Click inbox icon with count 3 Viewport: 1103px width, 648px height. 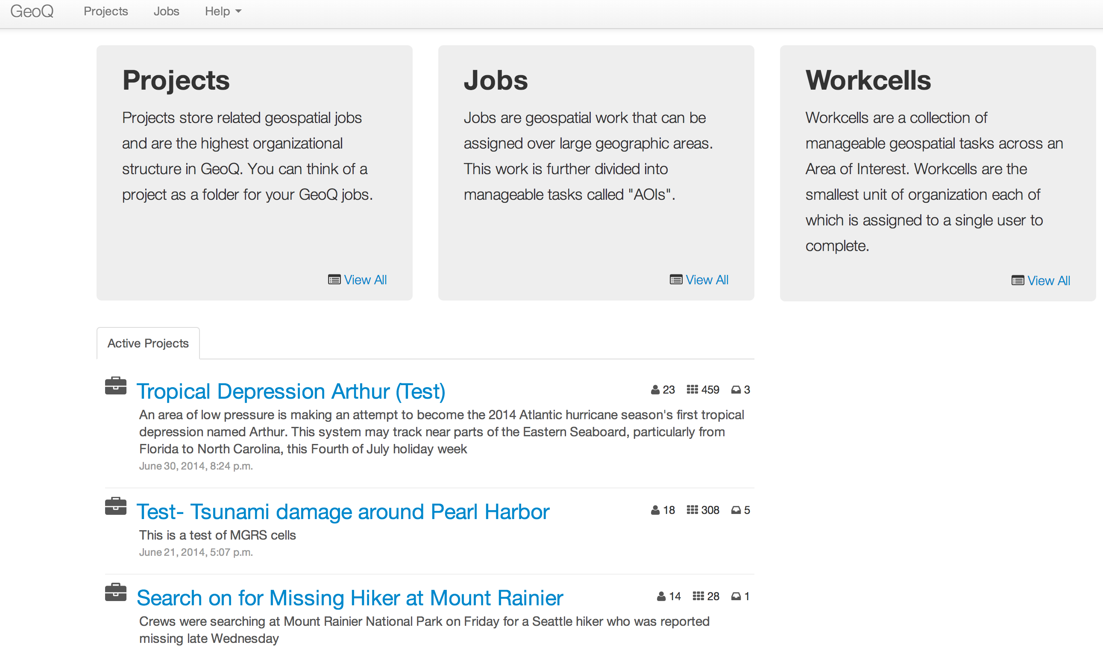(x=736, y=390)
